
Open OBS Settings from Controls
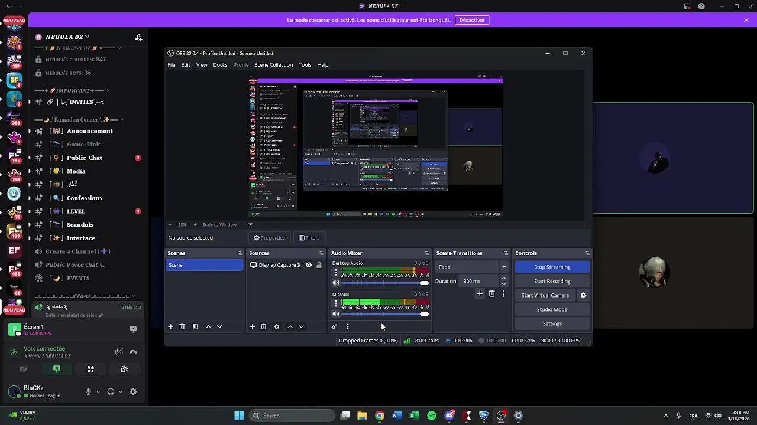pyautogui.click(x=552, y=323)
